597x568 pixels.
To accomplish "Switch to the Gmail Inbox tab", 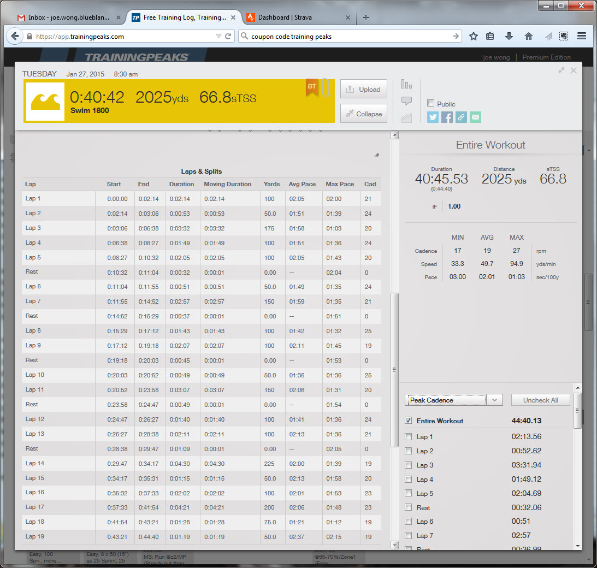I will tap(69, 17).
